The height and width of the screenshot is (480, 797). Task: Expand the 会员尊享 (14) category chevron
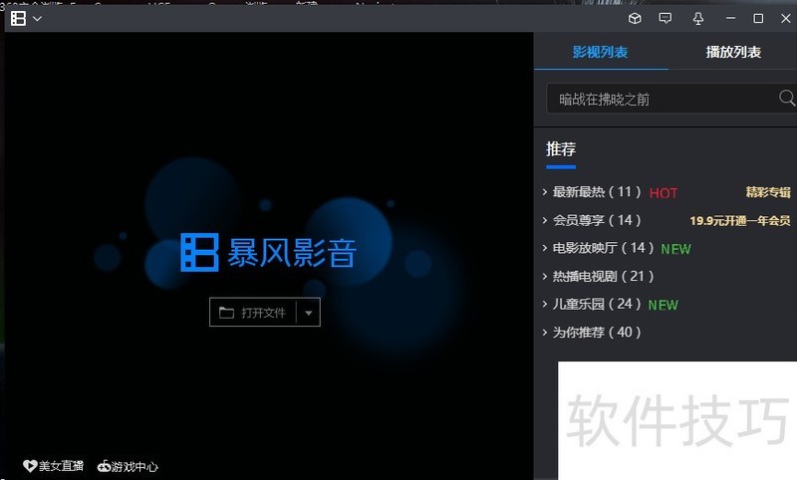coord(544,220)
